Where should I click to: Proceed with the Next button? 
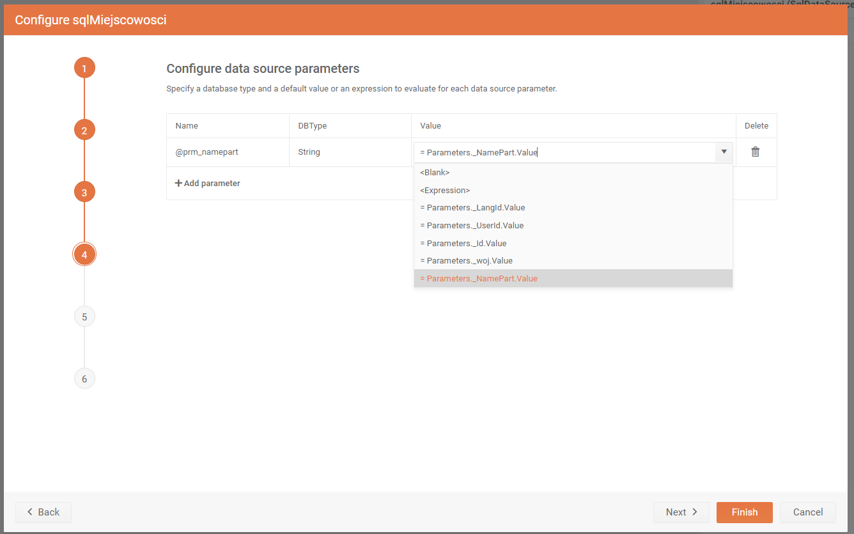pos(681,512)
